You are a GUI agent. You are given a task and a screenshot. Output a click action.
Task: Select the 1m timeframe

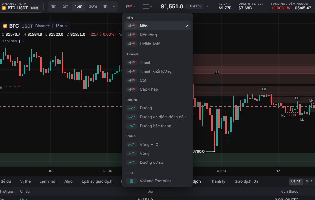point(54,6)
